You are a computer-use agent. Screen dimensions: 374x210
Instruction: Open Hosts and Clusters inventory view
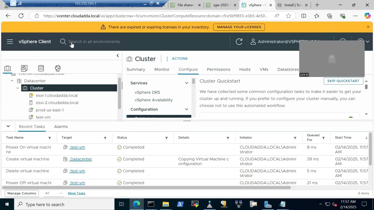click(x=8, y=68)
